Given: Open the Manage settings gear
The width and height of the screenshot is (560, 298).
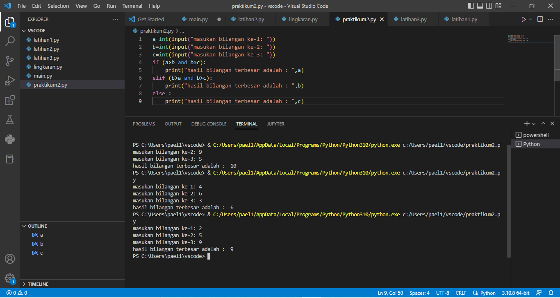Looking at the screenshot, I should [10, 277].
